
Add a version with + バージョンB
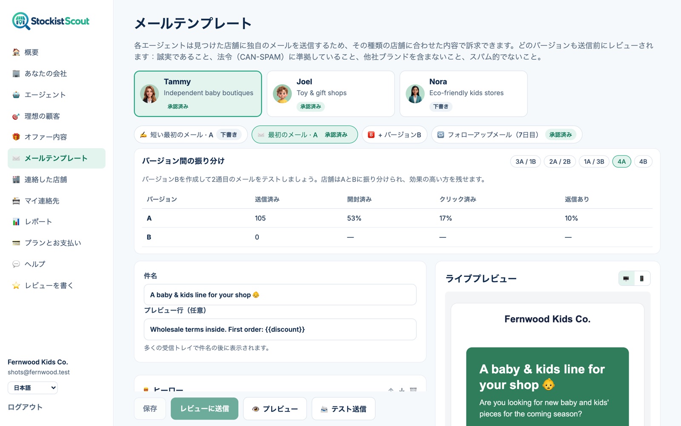click(x=395, y=135)
